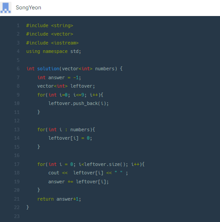Click the '#include <string>' line
220x222 pixels.
50,25
